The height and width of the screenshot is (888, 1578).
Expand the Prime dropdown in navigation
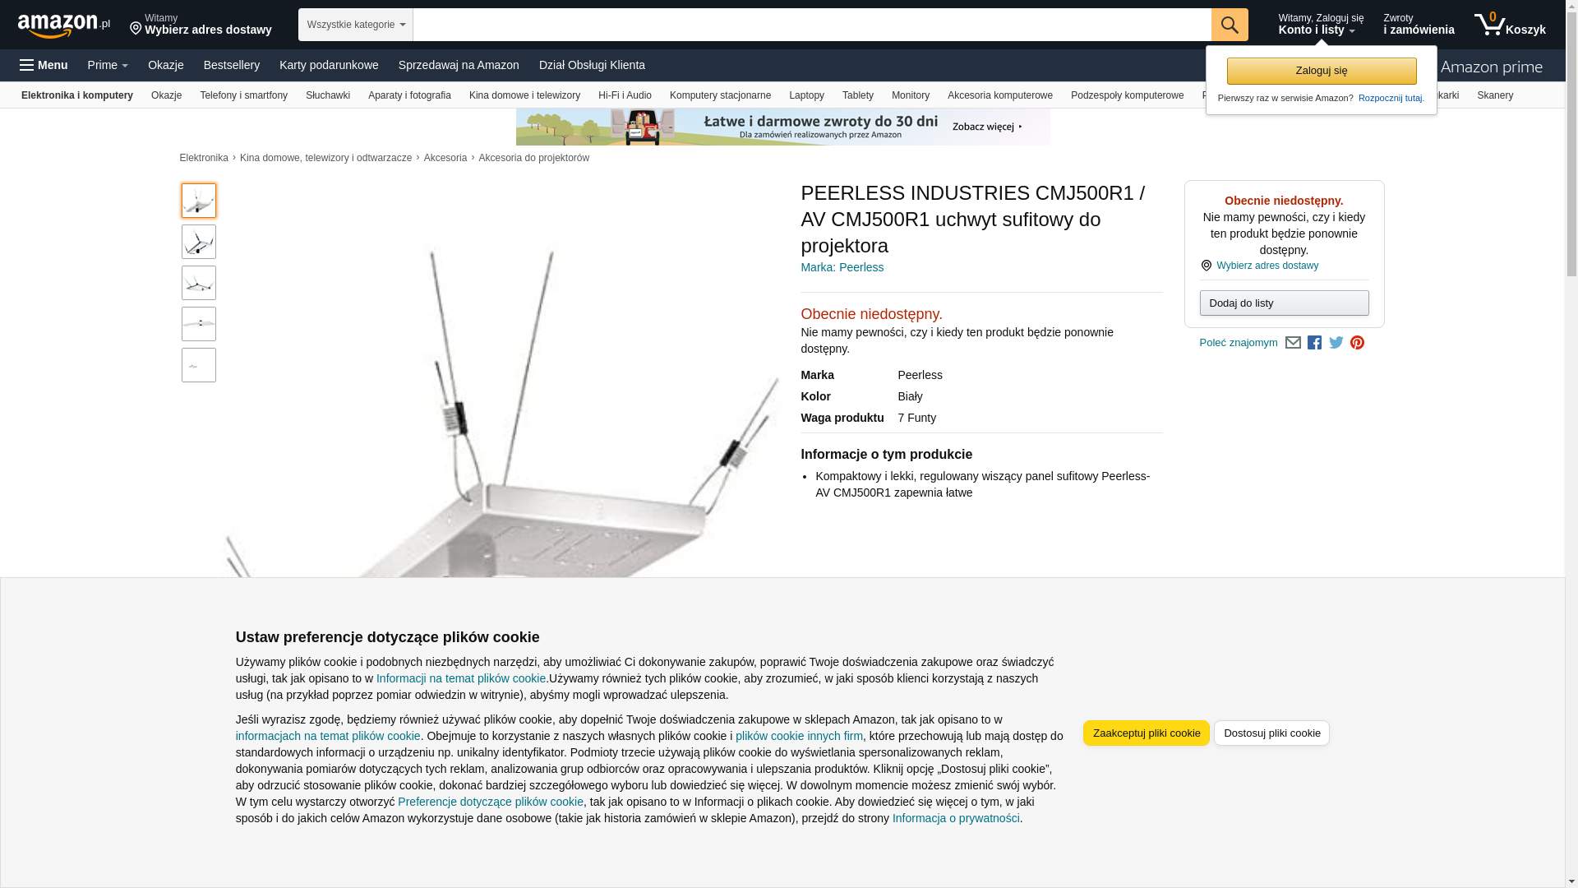pyautogui.click(x=108, y=65)
